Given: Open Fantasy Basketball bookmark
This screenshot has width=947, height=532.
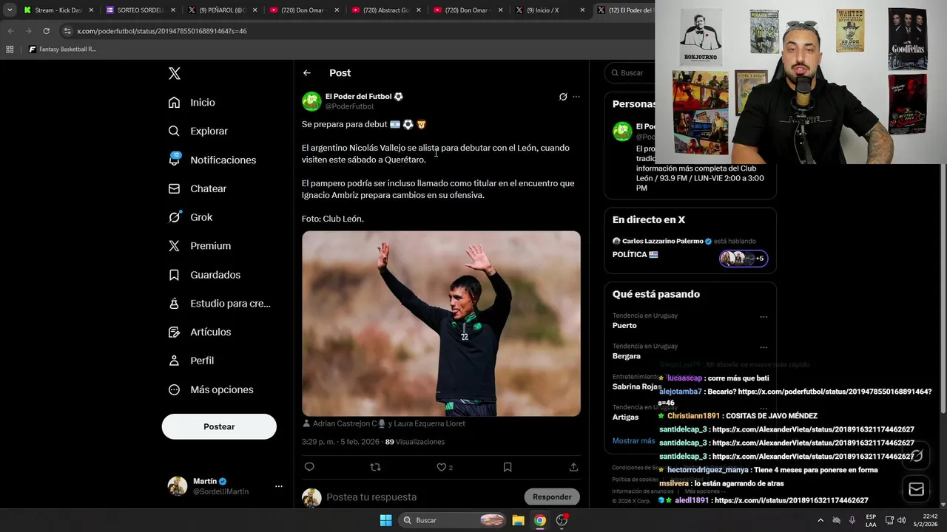Looking at the screenshot, I should 62,50.
